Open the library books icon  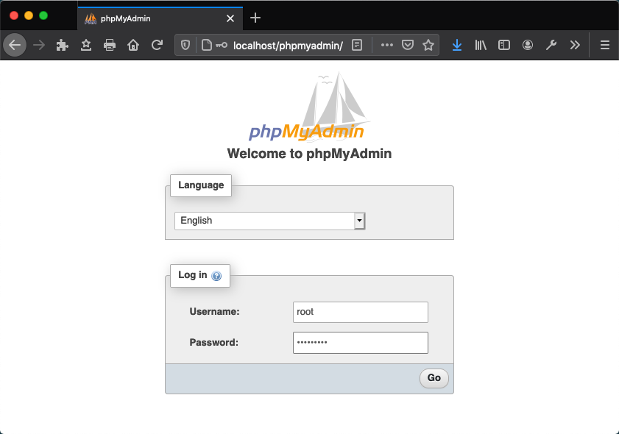coord(481,45)
